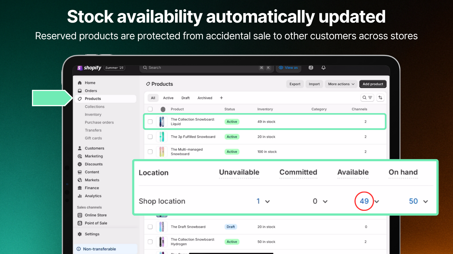Check the select-all products checkbox
Image resolution: width=453 pixels, height=254 pixels.
[x=150, y=109]
